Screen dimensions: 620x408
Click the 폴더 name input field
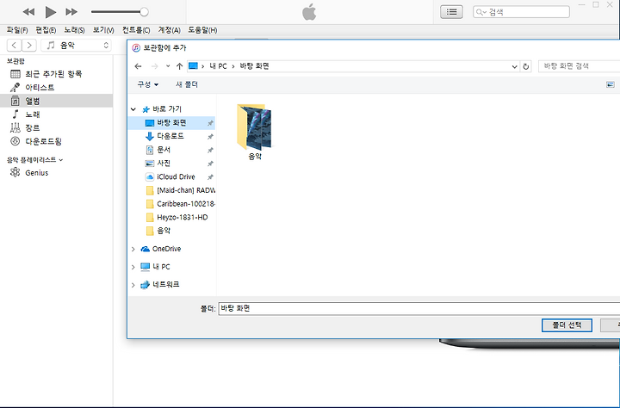[419, 309]
